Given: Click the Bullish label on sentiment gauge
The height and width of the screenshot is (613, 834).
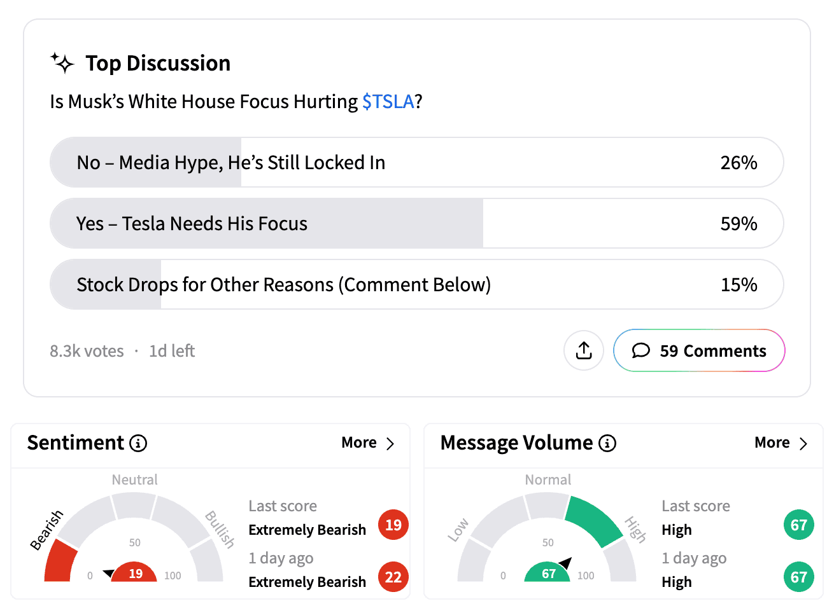Looking at the screenshot, I should click(220, 529).
